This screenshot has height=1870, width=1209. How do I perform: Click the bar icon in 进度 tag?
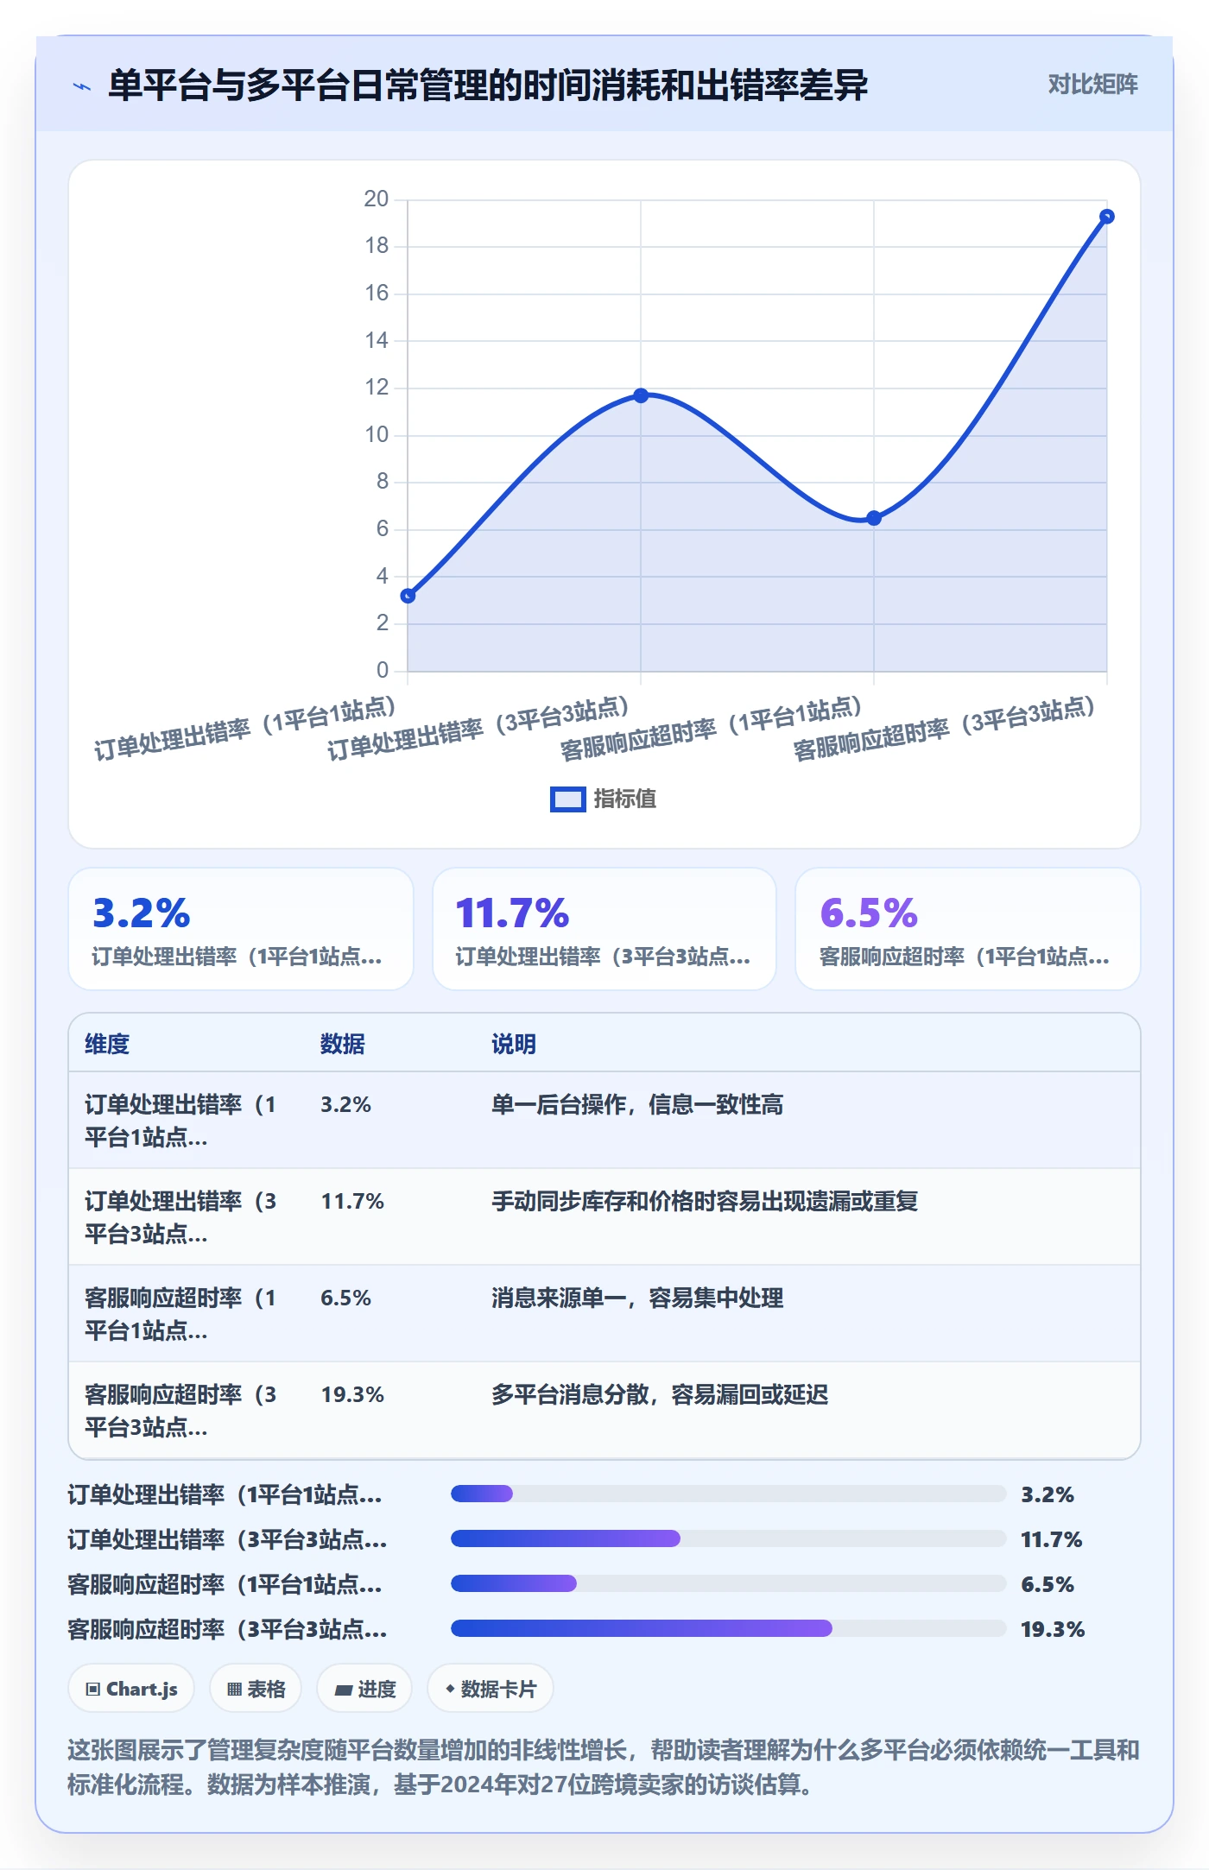click(343, 1690)
